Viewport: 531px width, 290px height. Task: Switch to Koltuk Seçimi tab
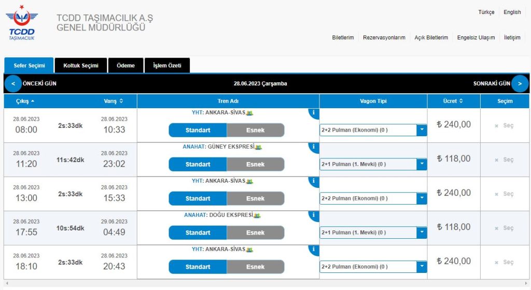80,65
